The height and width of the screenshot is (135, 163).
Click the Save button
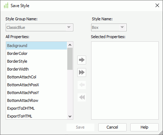(x=80, y=127)
